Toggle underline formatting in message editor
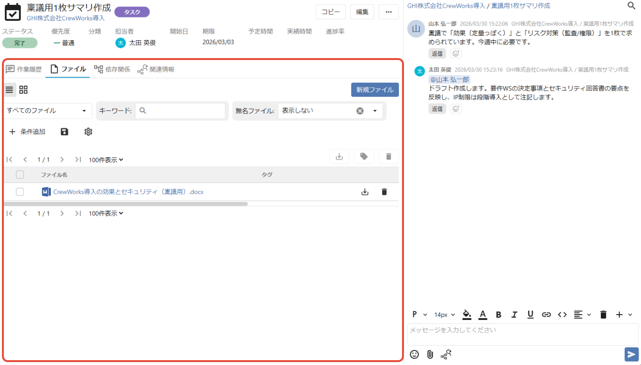Viewport: 641px width, 365px height. pos(530,315)
